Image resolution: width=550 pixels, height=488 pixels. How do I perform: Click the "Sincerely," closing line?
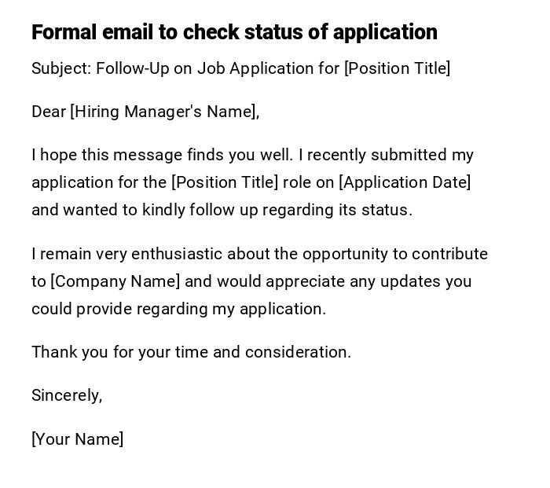67,395
